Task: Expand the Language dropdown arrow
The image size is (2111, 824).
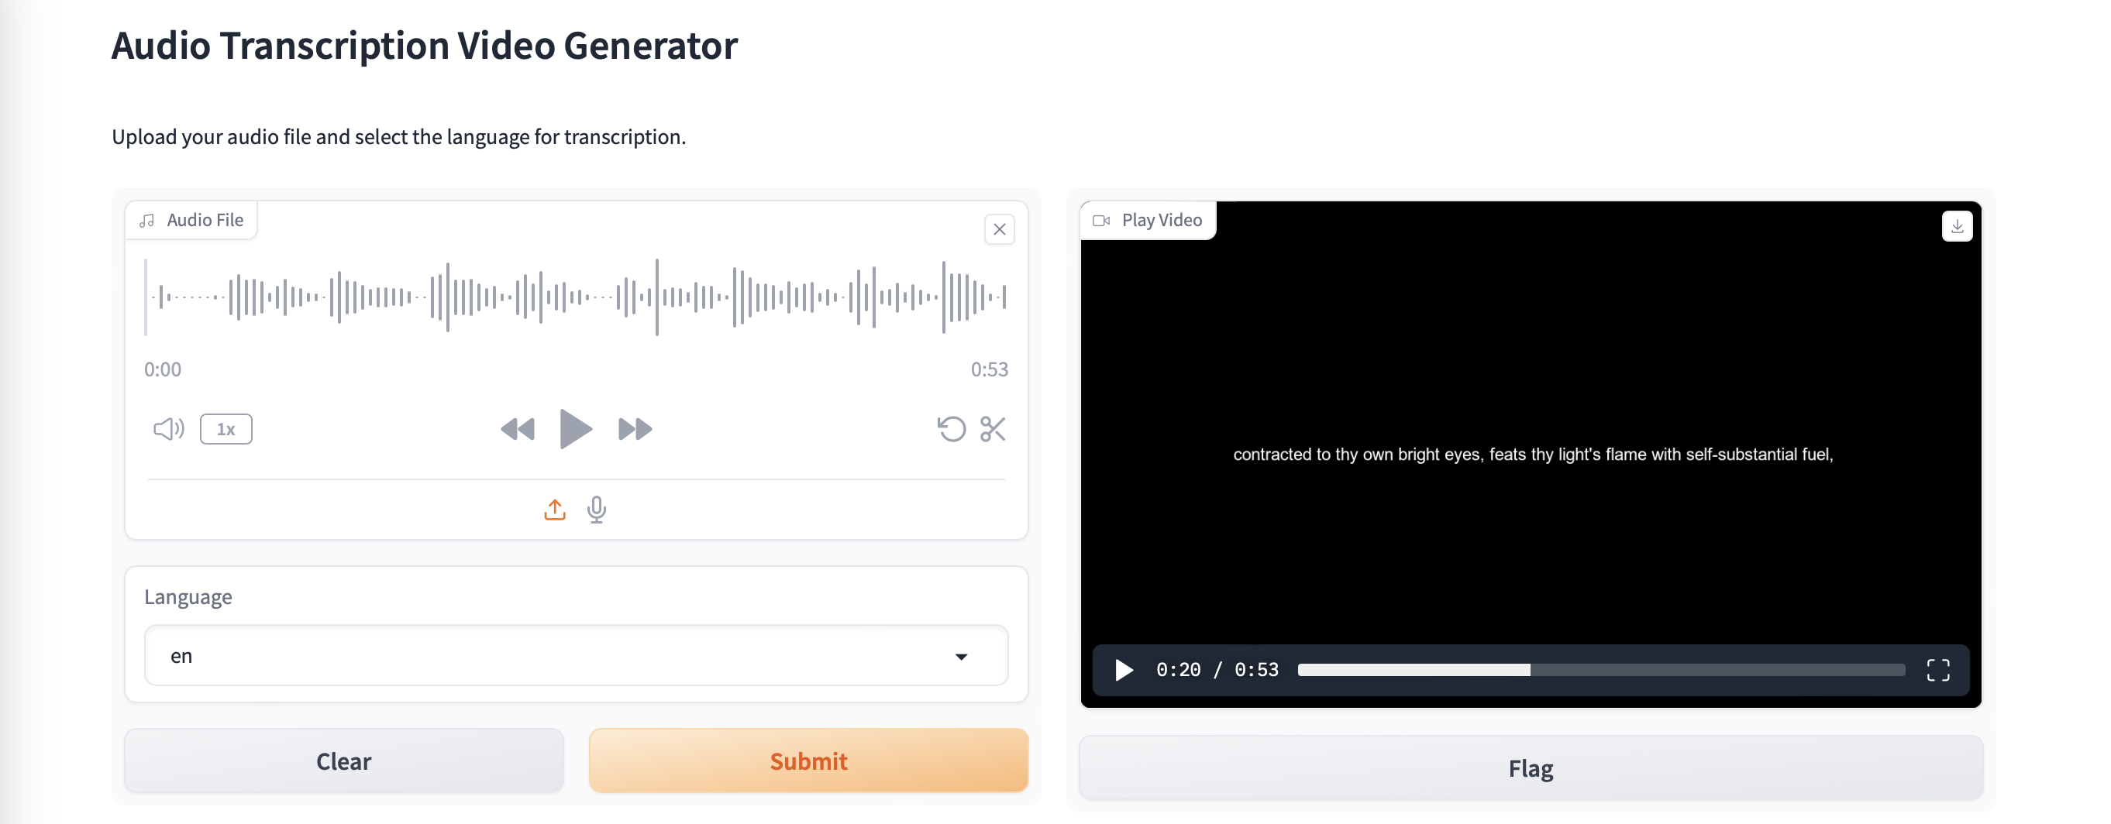Action: (961, 656)
